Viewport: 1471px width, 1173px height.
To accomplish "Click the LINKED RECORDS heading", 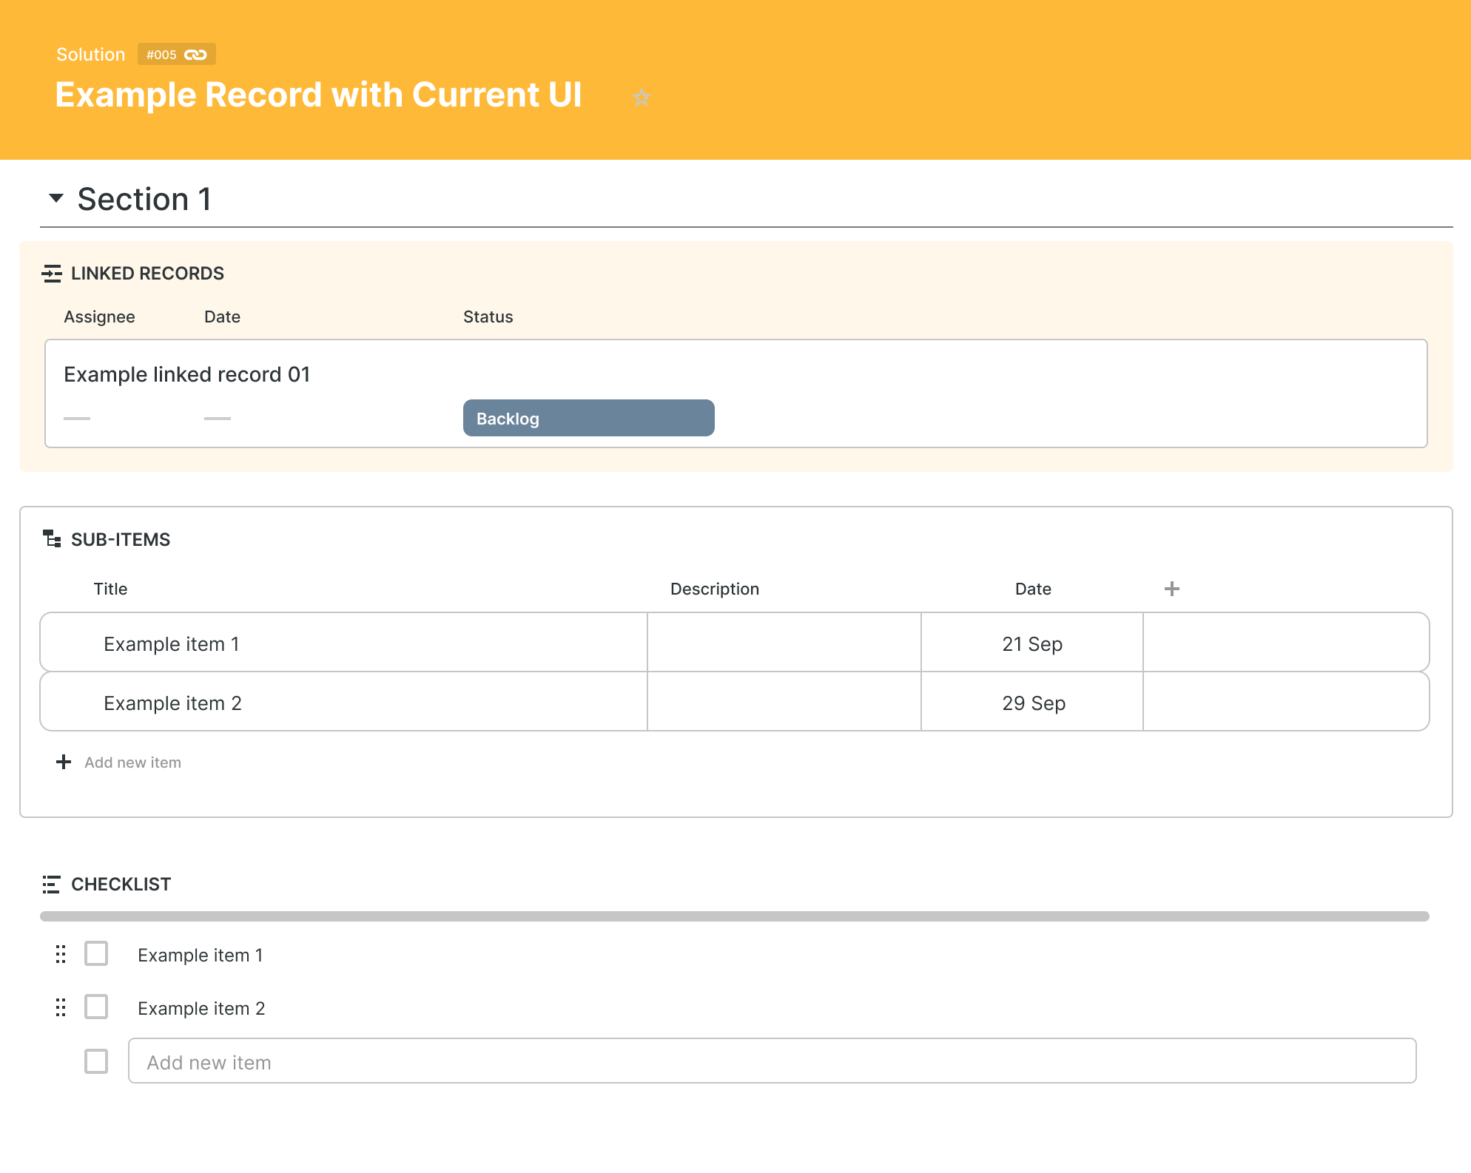I will tap(147, 274).
